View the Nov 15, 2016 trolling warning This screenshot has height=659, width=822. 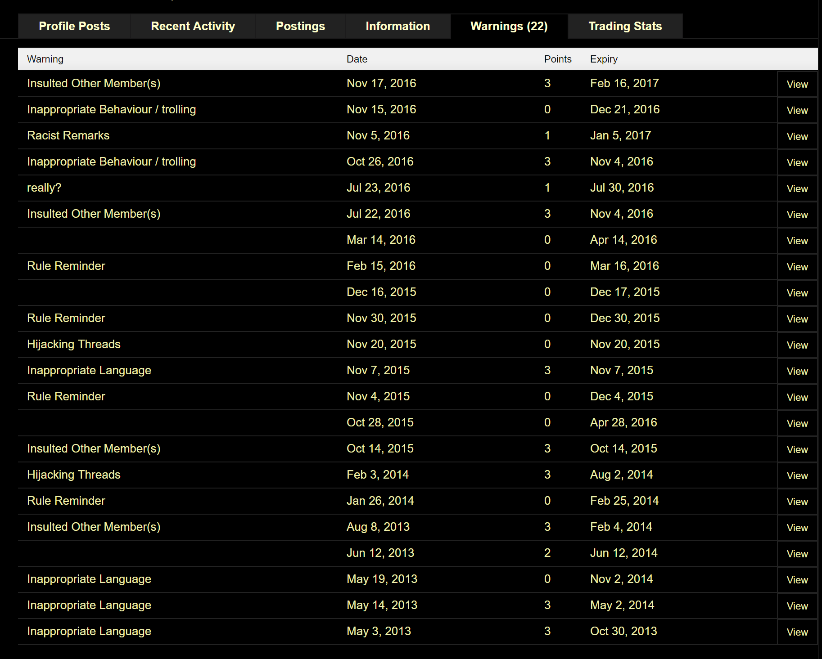click(x=797, y=110)
